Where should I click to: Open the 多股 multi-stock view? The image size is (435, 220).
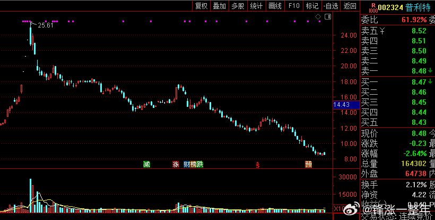pos(238,6)
